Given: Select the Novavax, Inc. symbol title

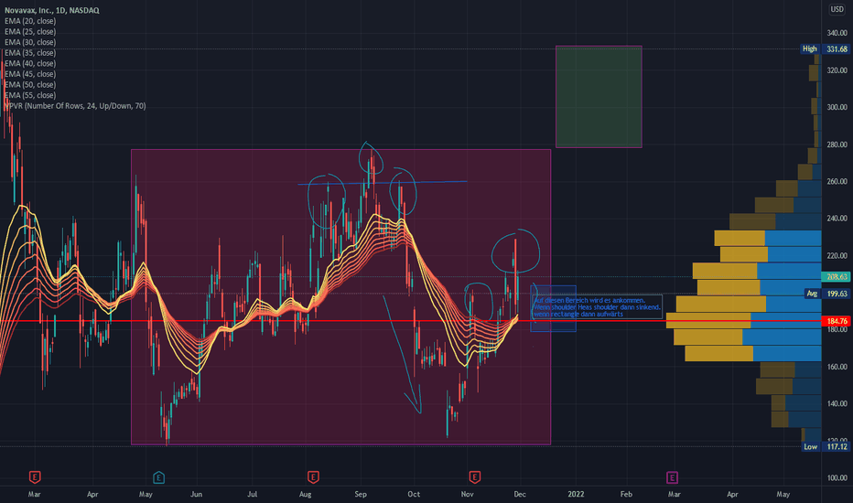Looking at the screenshot, I should click(51, 10).
